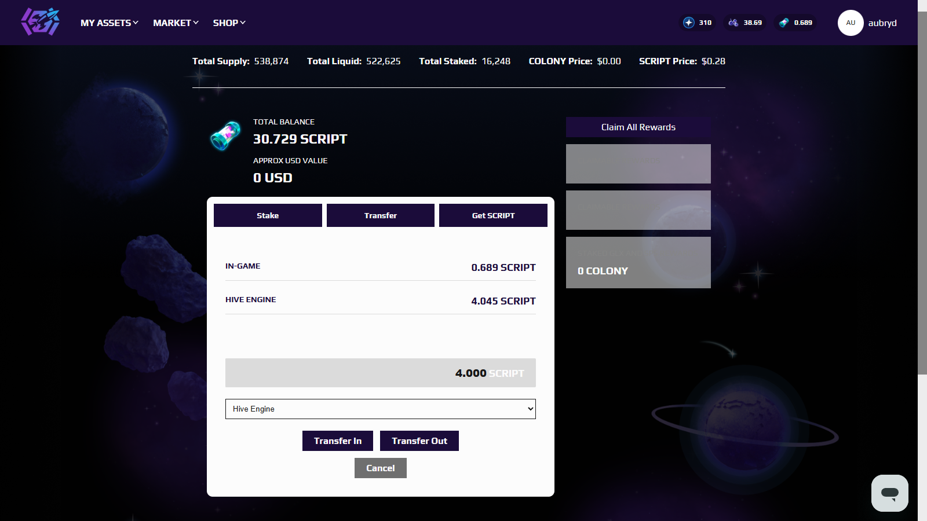This screenshot has width=927, height=521.
Task: Open the AU user avatar
Action: 851,23
